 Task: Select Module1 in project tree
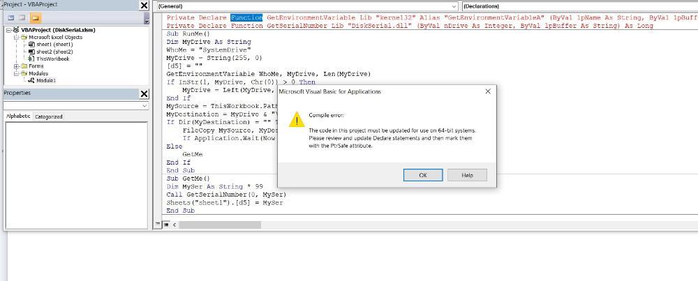tap(46, 80)
